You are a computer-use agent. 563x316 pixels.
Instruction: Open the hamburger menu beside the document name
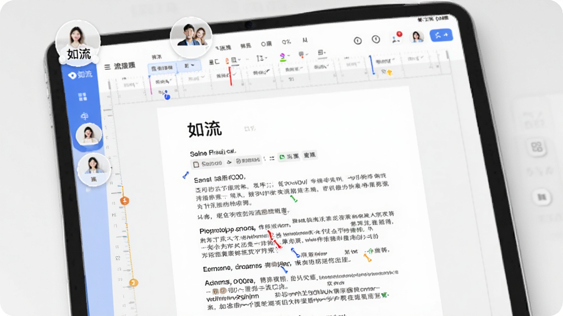pos(107,67)
